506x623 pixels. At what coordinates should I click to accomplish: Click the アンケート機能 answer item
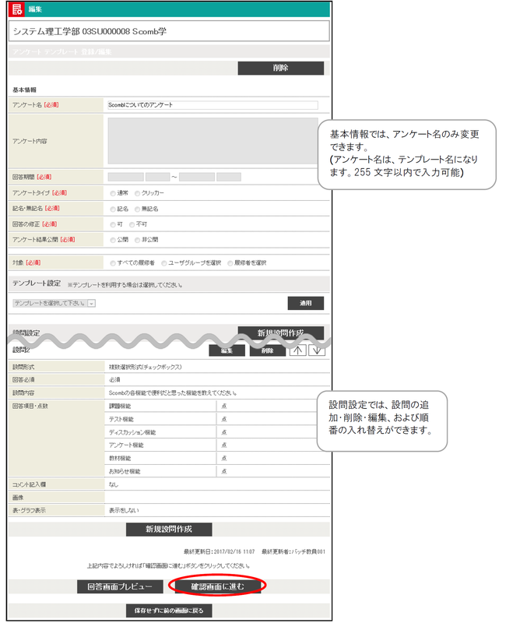(x=126, y=445)
